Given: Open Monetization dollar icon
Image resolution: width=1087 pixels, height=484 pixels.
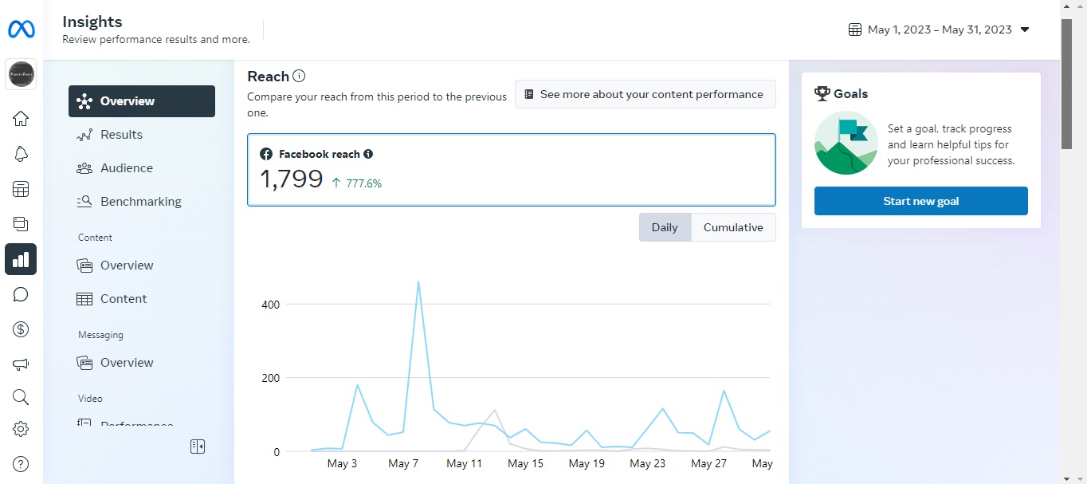Looking at the screenshot, I should [x=21, y=329].
